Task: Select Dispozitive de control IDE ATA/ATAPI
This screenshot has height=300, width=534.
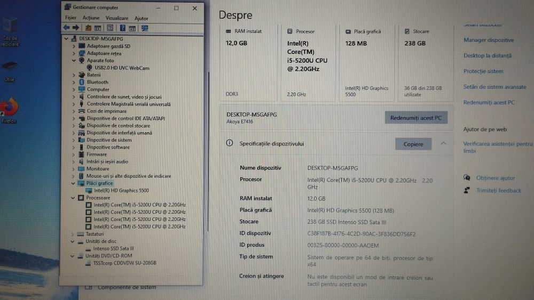Action: click(125, 119)
